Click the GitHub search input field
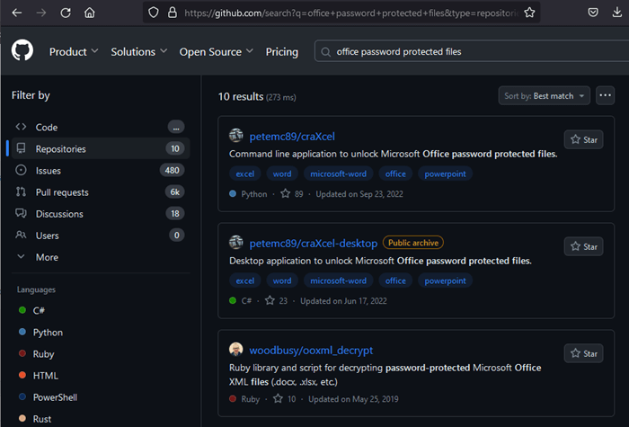629x427 pixels. (472, 52)
